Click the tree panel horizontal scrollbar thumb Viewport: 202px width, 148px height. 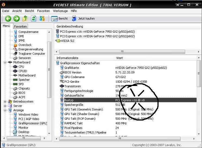pos(24,138)
